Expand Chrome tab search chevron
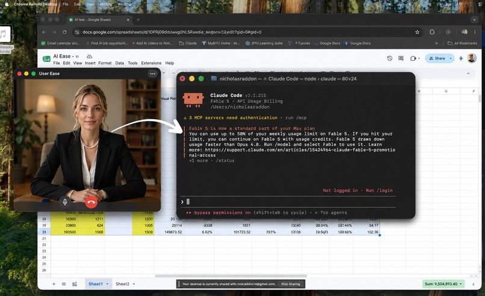Viewport: 485px width, 296px height. [x=475, y=19]
